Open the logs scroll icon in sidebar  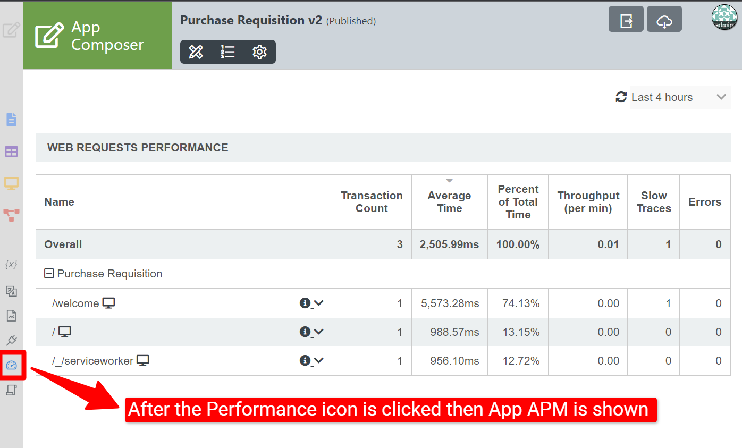click(11, 390)
